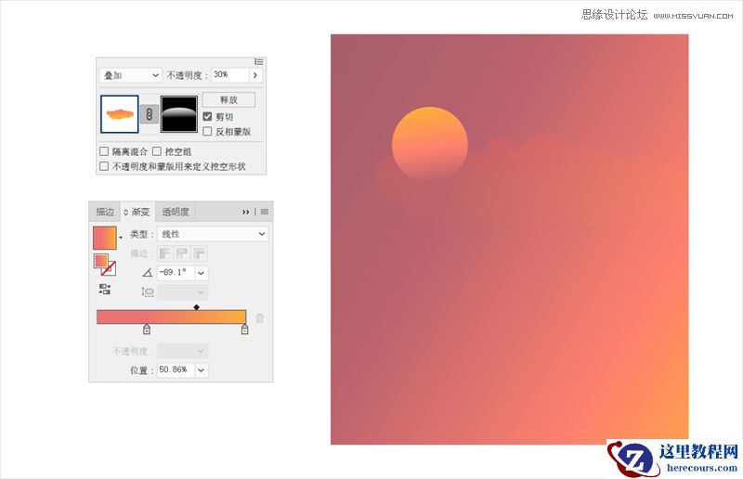Uncheck the 剪切 clip checkbox
743x479 pixels.
[207, 116]
